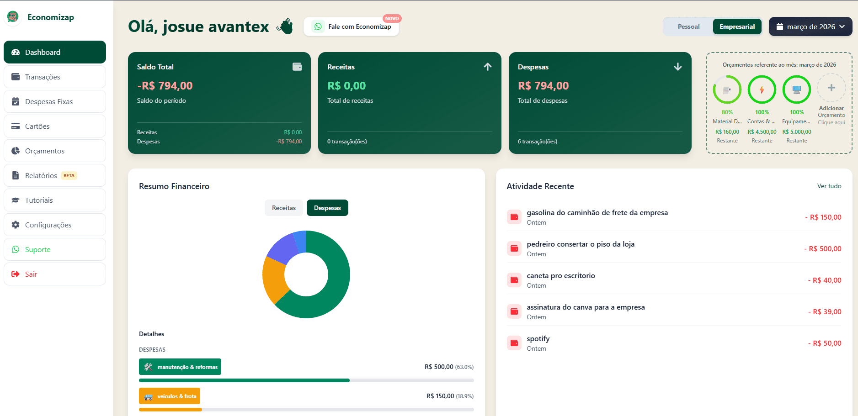The image size is (858, 416).
Task: Show Receitas in Resumo Financeiro chart
Action: 284,208
